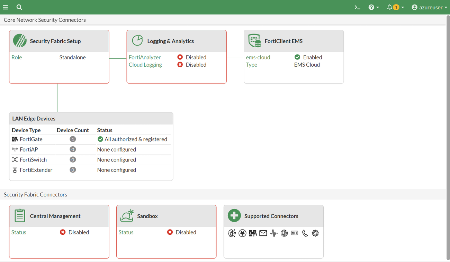Click the phone connector icon
Screen dimensions: 450x262
[x=305, y=233]
